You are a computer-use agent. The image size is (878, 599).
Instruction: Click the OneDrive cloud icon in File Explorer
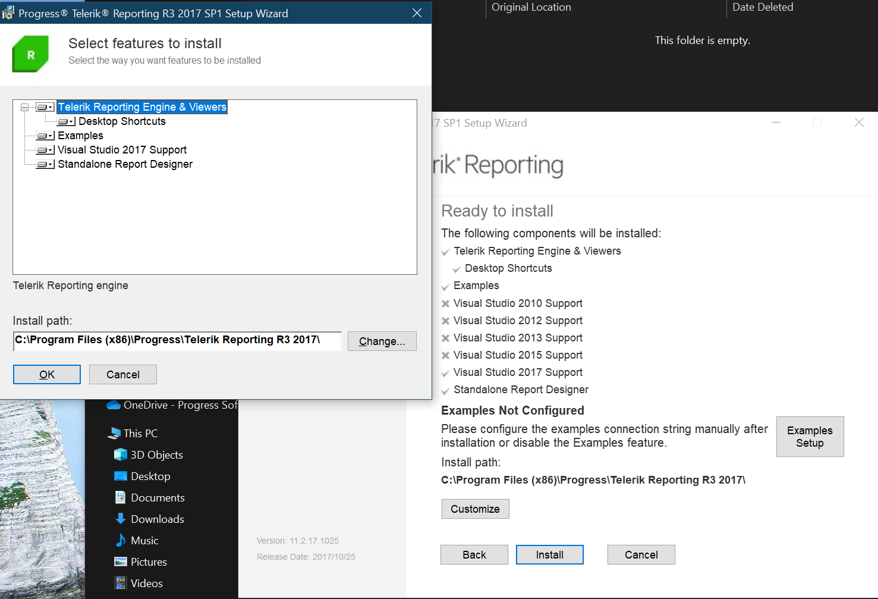point(114,405)
